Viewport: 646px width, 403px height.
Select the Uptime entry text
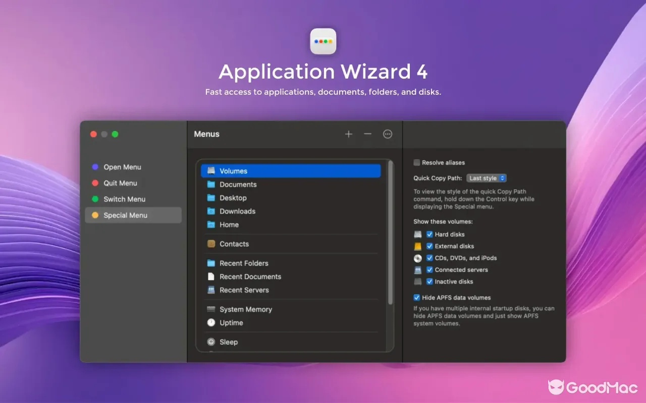231,323
